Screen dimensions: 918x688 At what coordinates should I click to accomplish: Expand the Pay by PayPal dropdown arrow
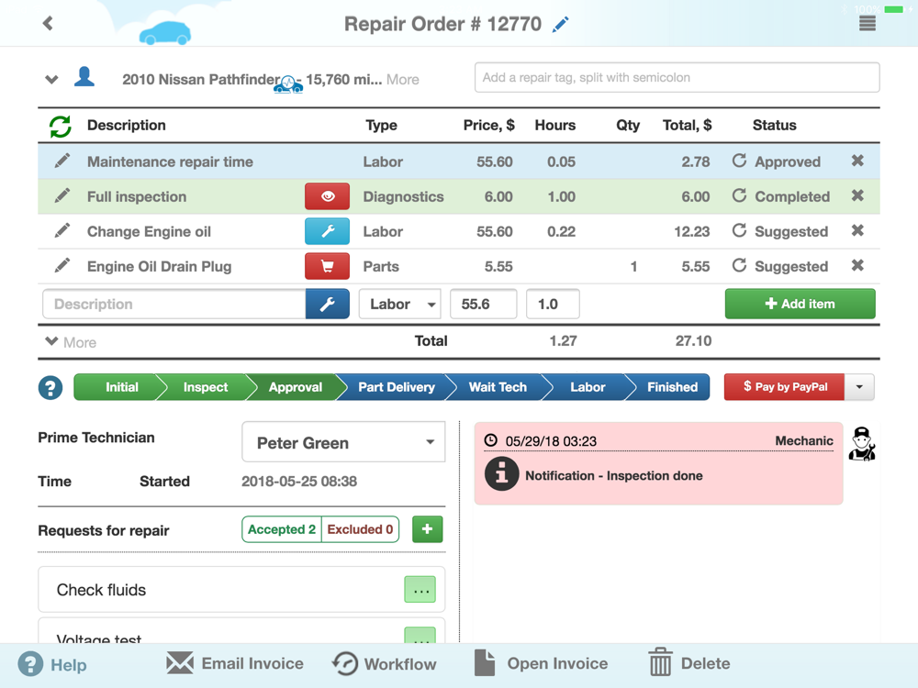859,387
